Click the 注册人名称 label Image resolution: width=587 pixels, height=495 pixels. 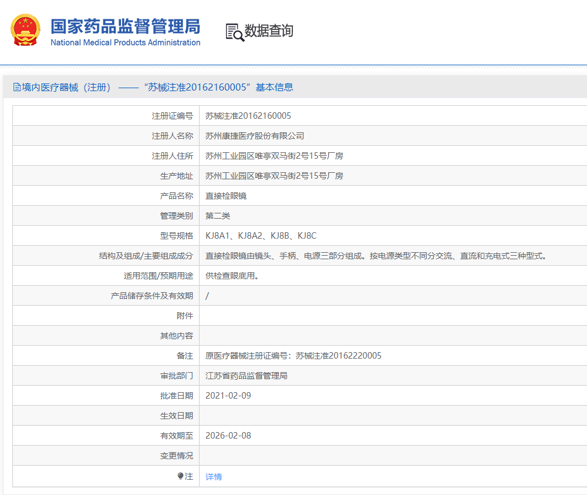(x=172, y=136)
